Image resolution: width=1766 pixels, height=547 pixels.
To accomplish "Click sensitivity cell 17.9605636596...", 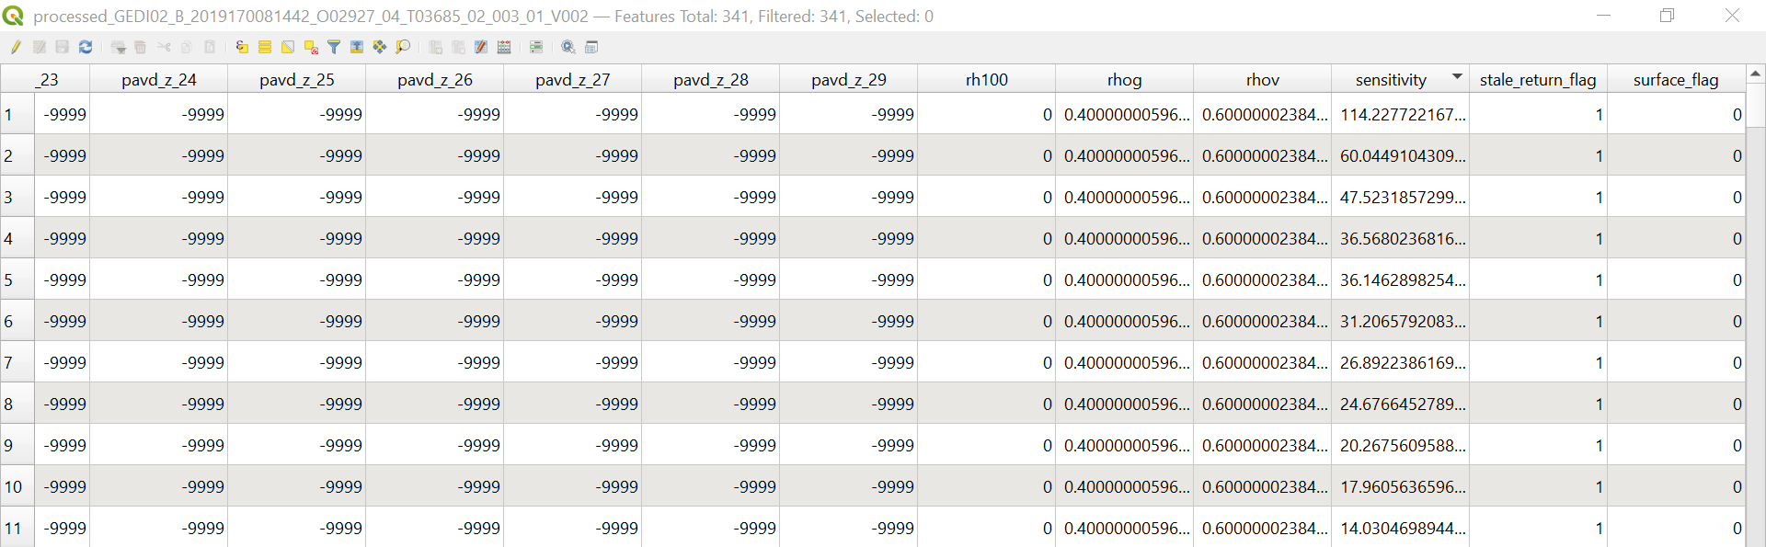I will (x=1401, y=486).
